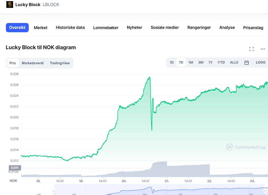The height and width of the screenshot is (195, 268).
Task: Open the calendar date range picker
Action: pyautogui.click(x=246, y=63)
